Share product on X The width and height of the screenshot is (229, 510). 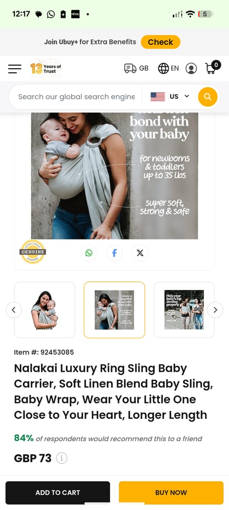tap(140, 253)
